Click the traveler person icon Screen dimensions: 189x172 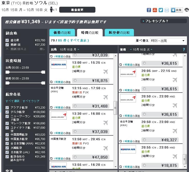coord(51,10)
